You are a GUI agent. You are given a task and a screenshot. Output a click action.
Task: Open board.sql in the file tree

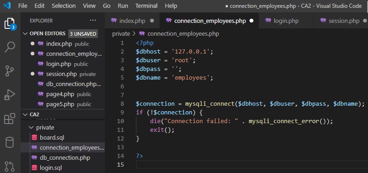pos(63,138)
